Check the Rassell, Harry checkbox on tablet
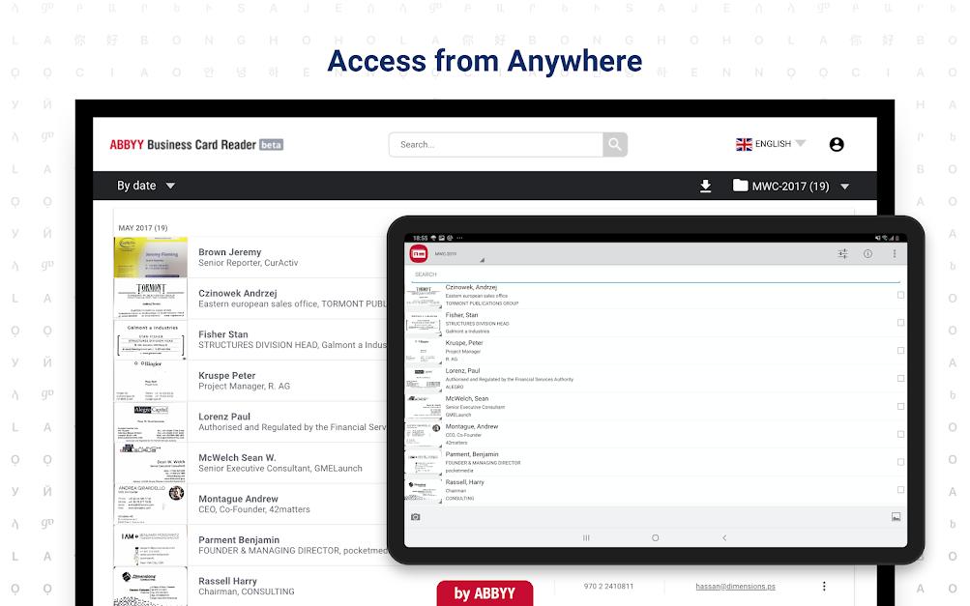This screenshot has height=606, width=970. 900,490
